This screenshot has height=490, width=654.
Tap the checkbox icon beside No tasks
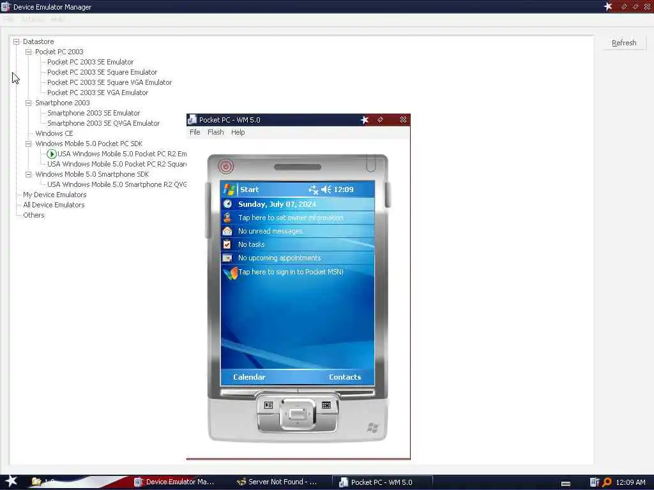coord(227,244)
